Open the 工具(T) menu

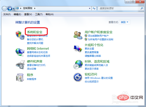coord(39,14)
